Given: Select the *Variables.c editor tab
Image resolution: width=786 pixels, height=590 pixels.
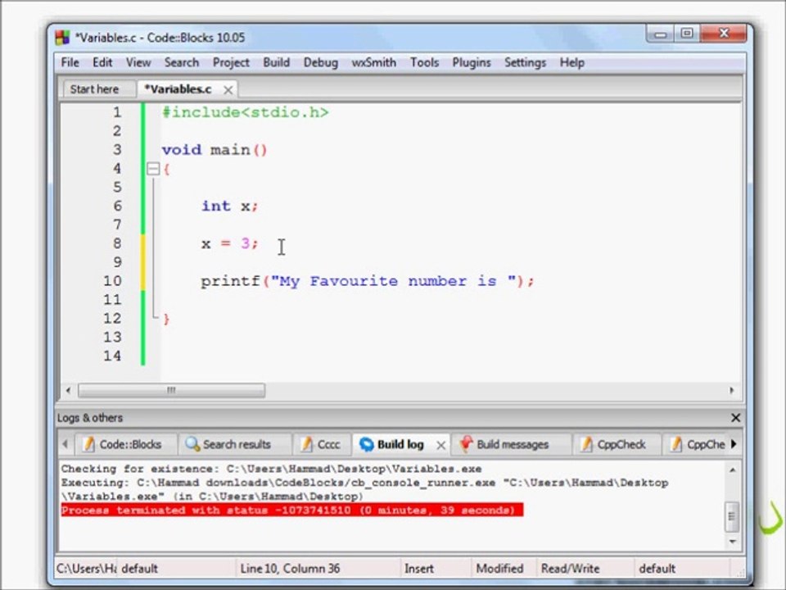Looking at the screenshot, I should [x=178, y=89].
